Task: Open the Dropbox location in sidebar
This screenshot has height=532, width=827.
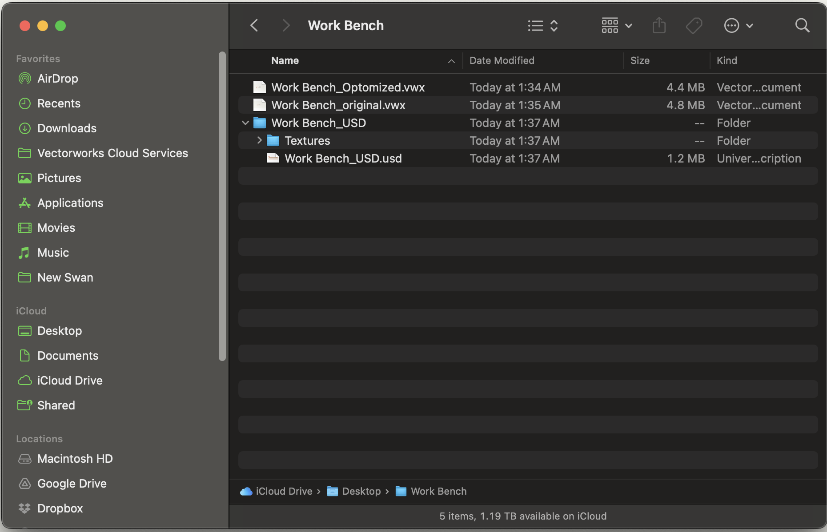Action: (x=60, y=508)
